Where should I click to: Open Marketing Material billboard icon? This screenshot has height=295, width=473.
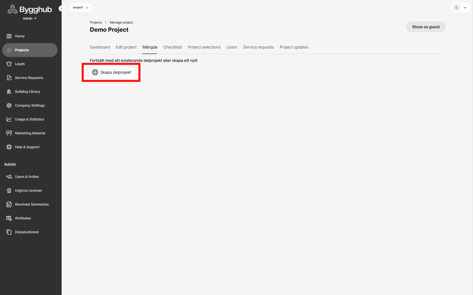point(9,133)
